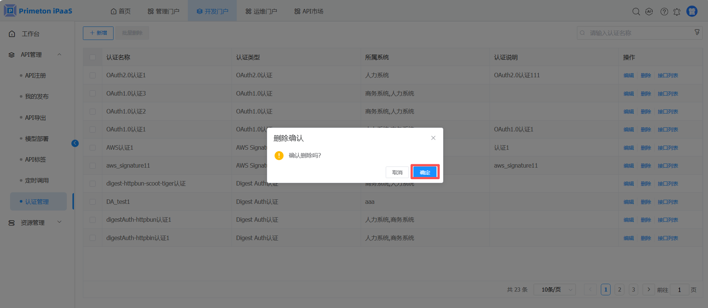Select the DA_test1 row checkbox
Viewport: 708px width, 308px height.
(93, 202)
